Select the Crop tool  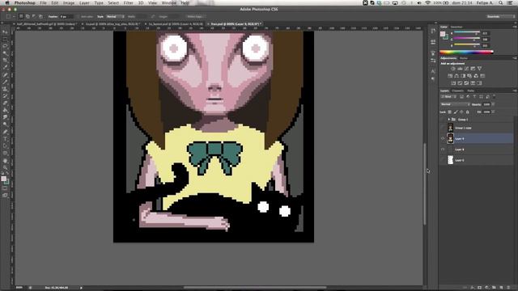pos(5,61)
